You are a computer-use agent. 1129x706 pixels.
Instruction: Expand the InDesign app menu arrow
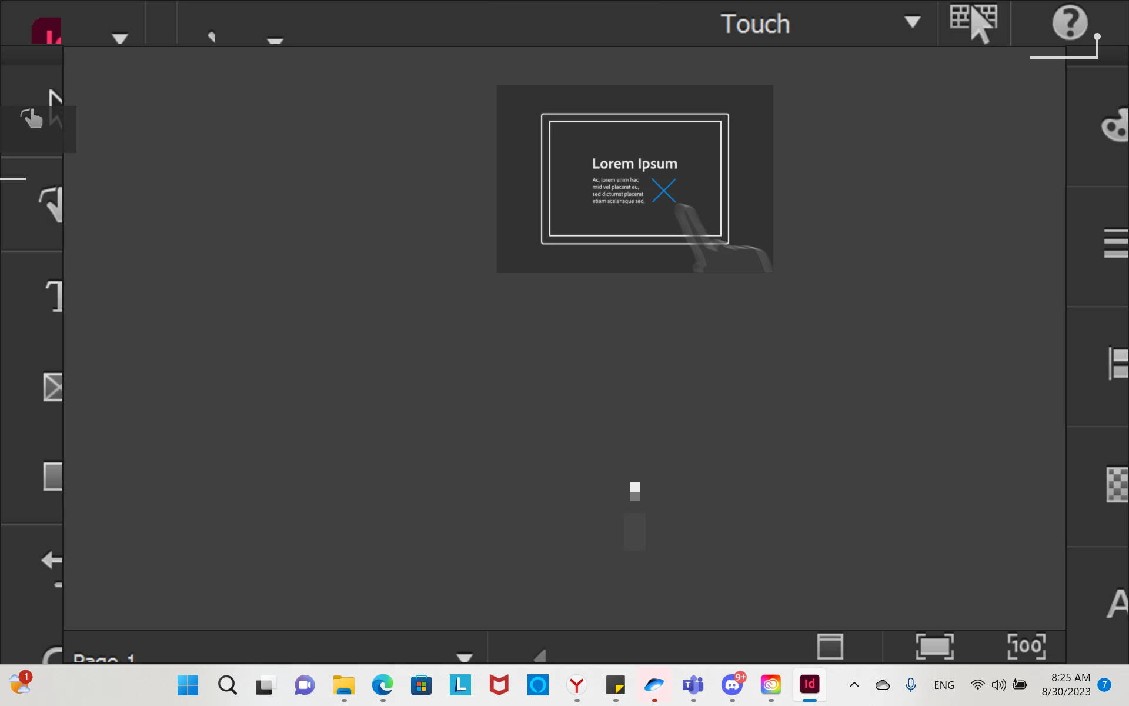tap(120, 38)
